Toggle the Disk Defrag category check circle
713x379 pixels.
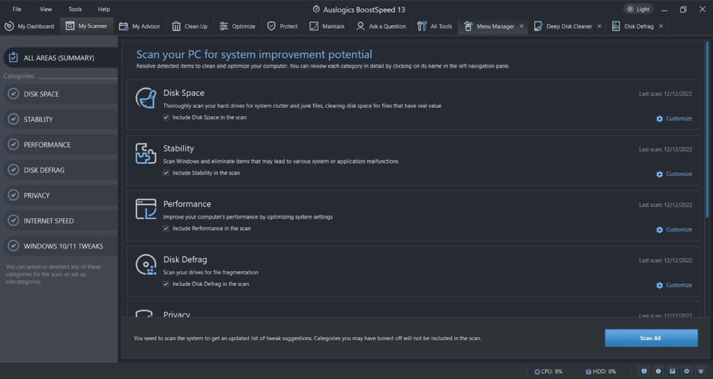point(14,170)
